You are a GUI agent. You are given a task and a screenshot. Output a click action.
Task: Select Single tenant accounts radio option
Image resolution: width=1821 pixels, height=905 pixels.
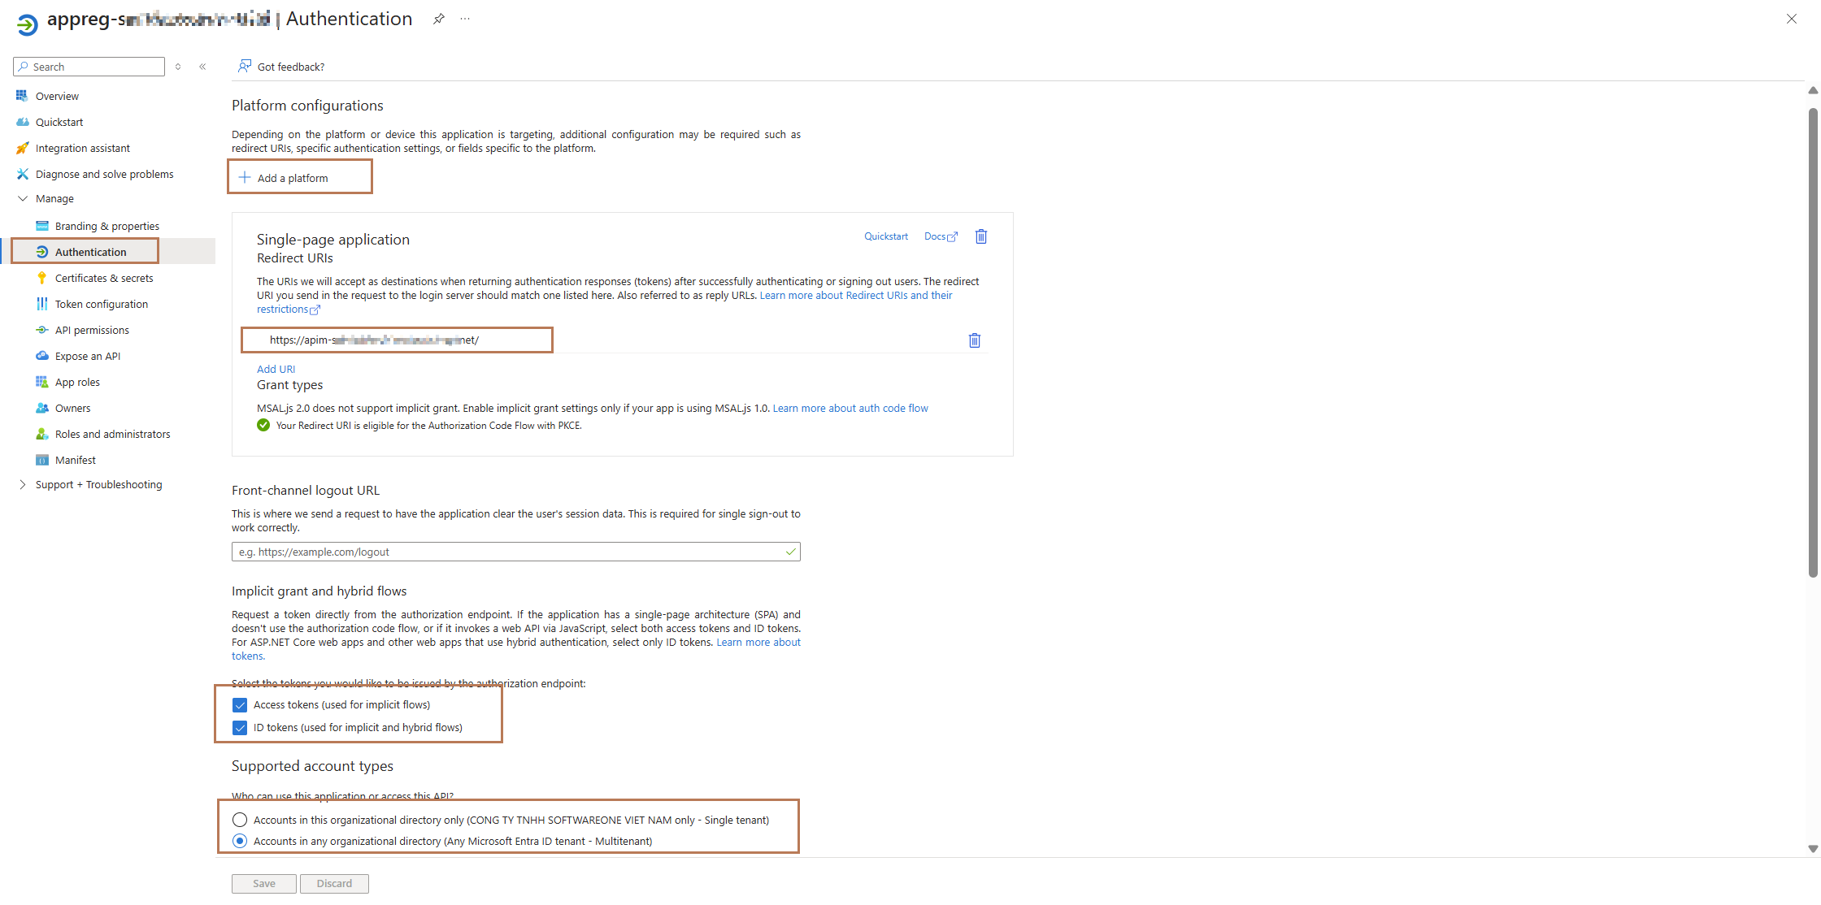click(240, 820)
